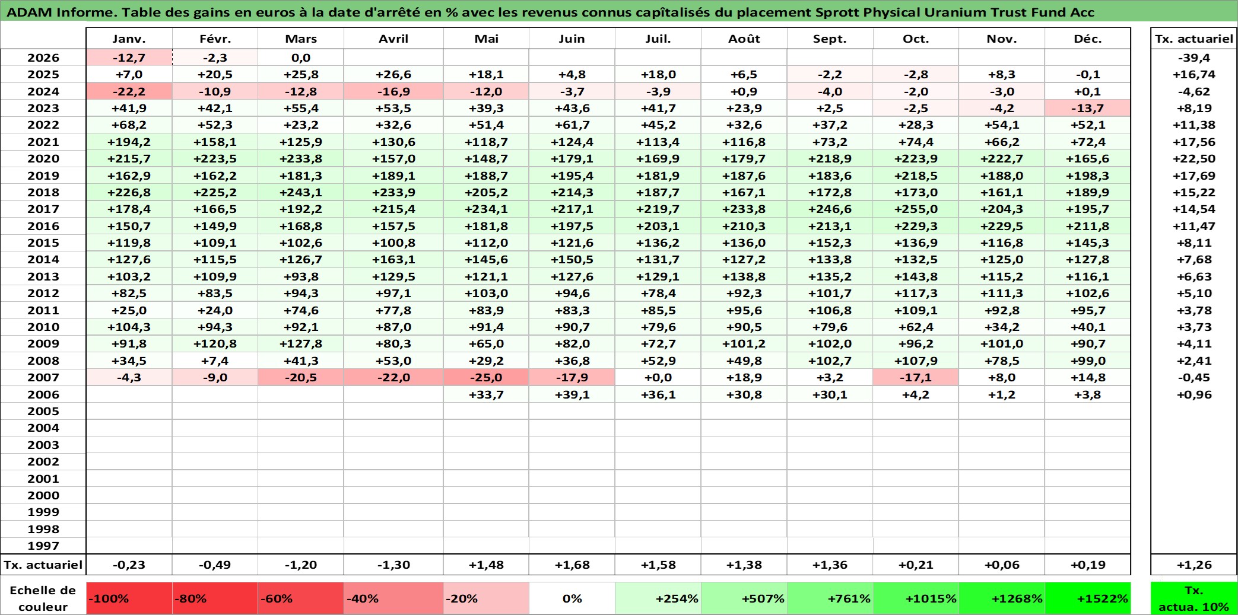Click the +68,2 cell for Janv. 2022
The width and height of the screenshot is (1238, 615).
click(129, 125)
